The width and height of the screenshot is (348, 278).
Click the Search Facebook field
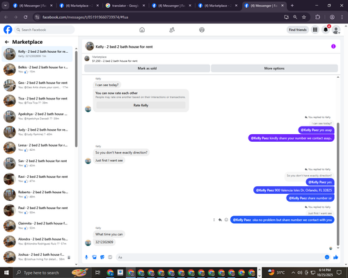[x=45, y=30]
